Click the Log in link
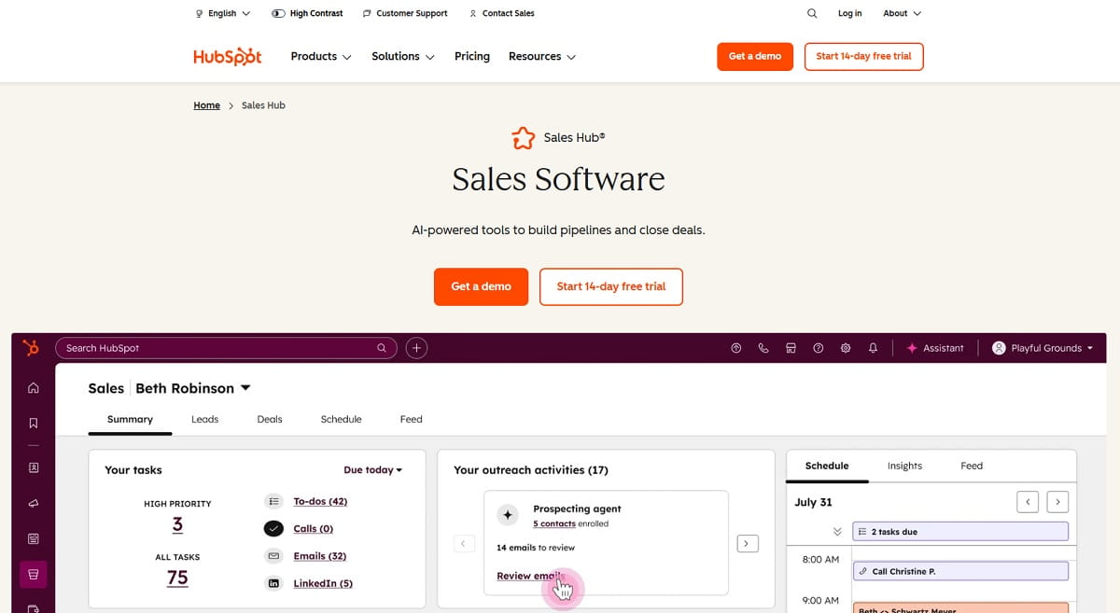Image resolution: width=1120 pixels, height=613 pixels. tap(850, 13)
